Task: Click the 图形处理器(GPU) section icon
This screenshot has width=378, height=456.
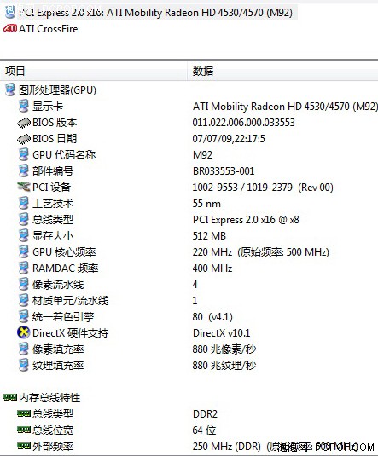Action: point(10,89)
